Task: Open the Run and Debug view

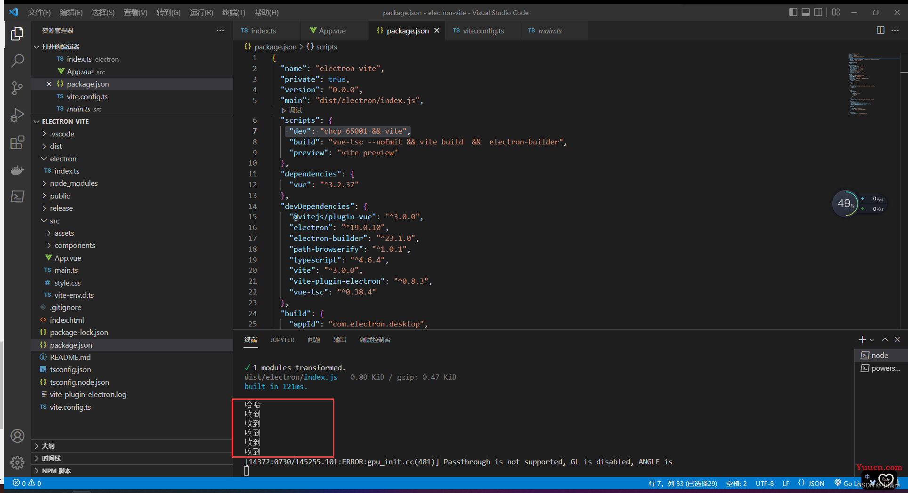Action: click(17, 115)
